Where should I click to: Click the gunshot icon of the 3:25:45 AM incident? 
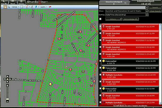[103, 54]
